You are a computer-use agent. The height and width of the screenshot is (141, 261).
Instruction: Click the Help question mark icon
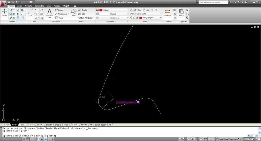[x=246, y=2]
